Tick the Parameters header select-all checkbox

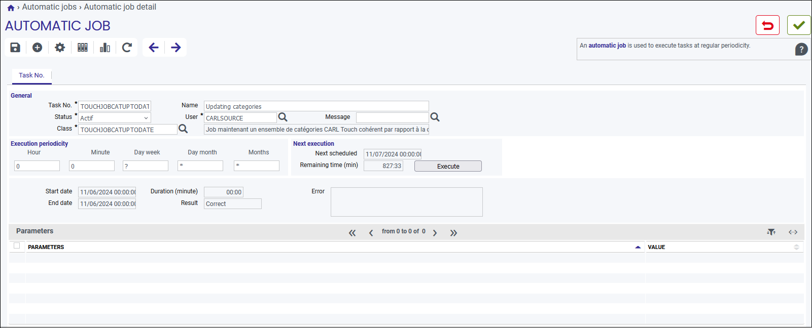point(17,245)
